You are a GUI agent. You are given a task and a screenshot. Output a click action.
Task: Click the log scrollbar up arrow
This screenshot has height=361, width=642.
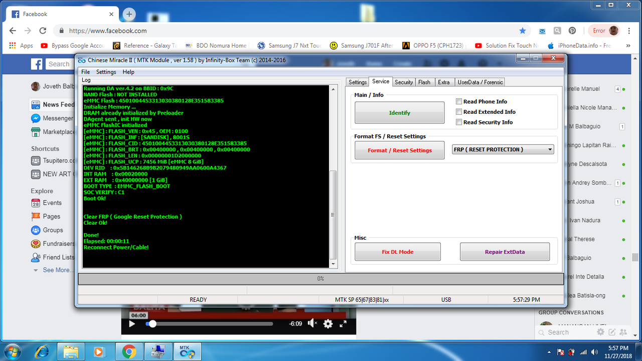(x=333, y=89)
